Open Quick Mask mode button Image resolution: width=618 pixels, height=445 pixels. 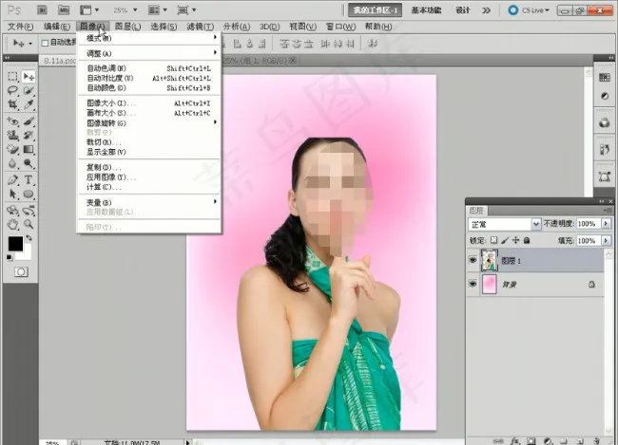20,271
